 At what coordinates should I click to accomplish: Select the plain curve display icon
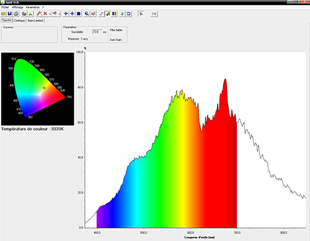[101, 14]
